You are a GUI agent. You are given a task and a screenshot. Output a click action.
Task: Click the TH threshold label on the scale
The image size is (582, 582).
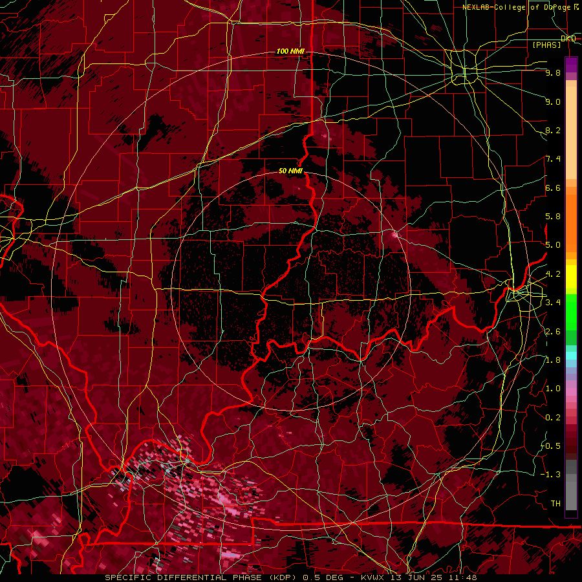[x=555, y=504]
